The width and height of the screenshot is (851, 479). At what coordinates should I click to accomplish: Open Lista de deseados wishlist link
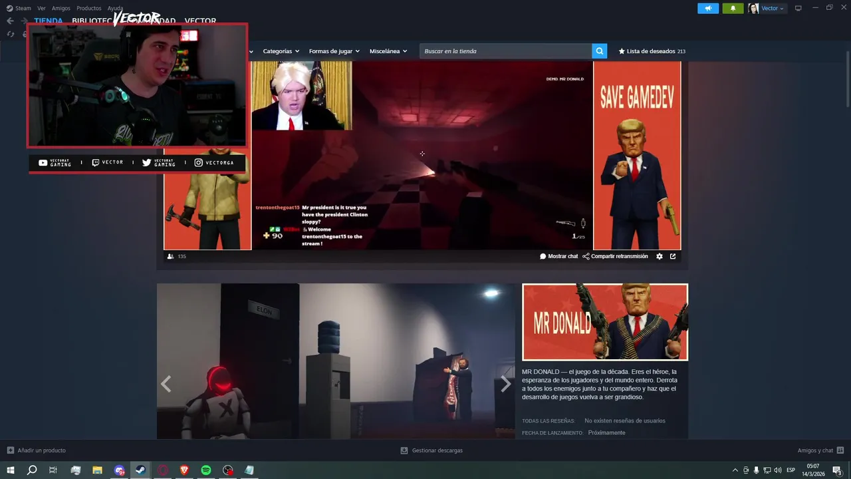click(x=652, y=51)
